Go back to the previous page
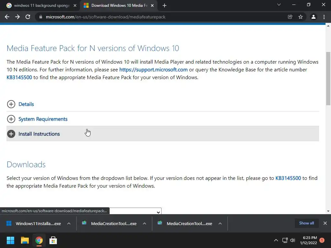331x248 pixels. 7,17
